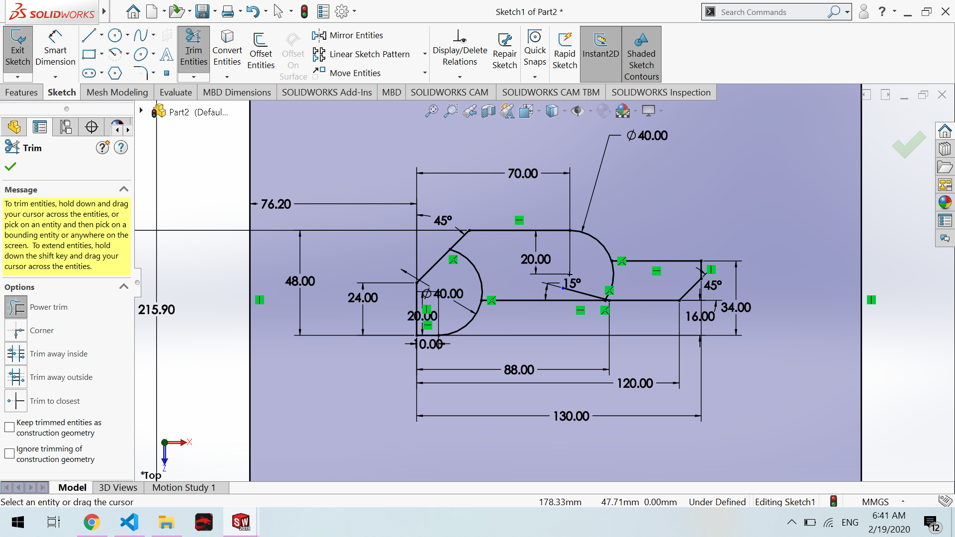This screenshot has height=537, width=955.
Task: Select Trim to closest option
Action: 16,401
